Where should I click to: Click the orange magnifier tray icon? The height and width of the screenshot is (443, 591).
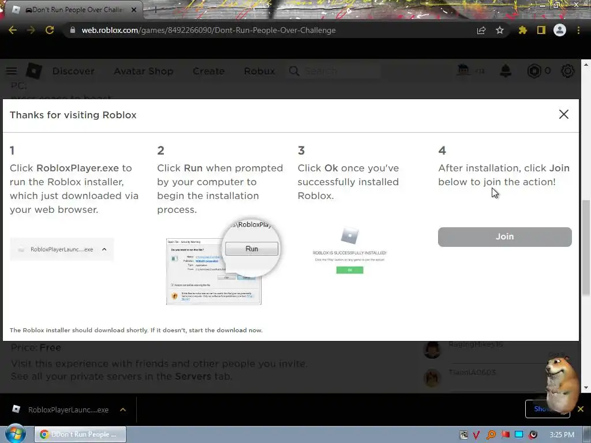(491, 435)
